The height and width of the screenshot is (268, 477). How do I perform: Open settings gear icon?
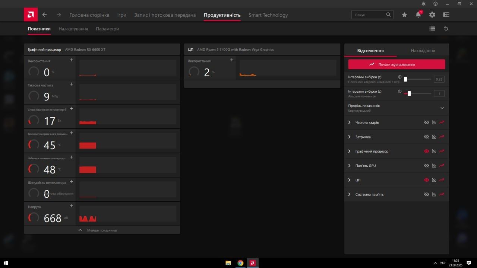(x=432, y=15)
